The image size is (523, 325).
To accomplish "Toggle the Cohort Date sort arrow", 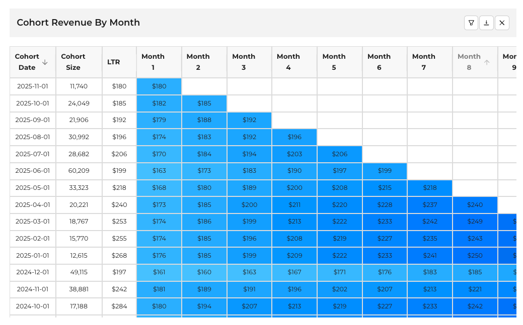I will point(45,62).
